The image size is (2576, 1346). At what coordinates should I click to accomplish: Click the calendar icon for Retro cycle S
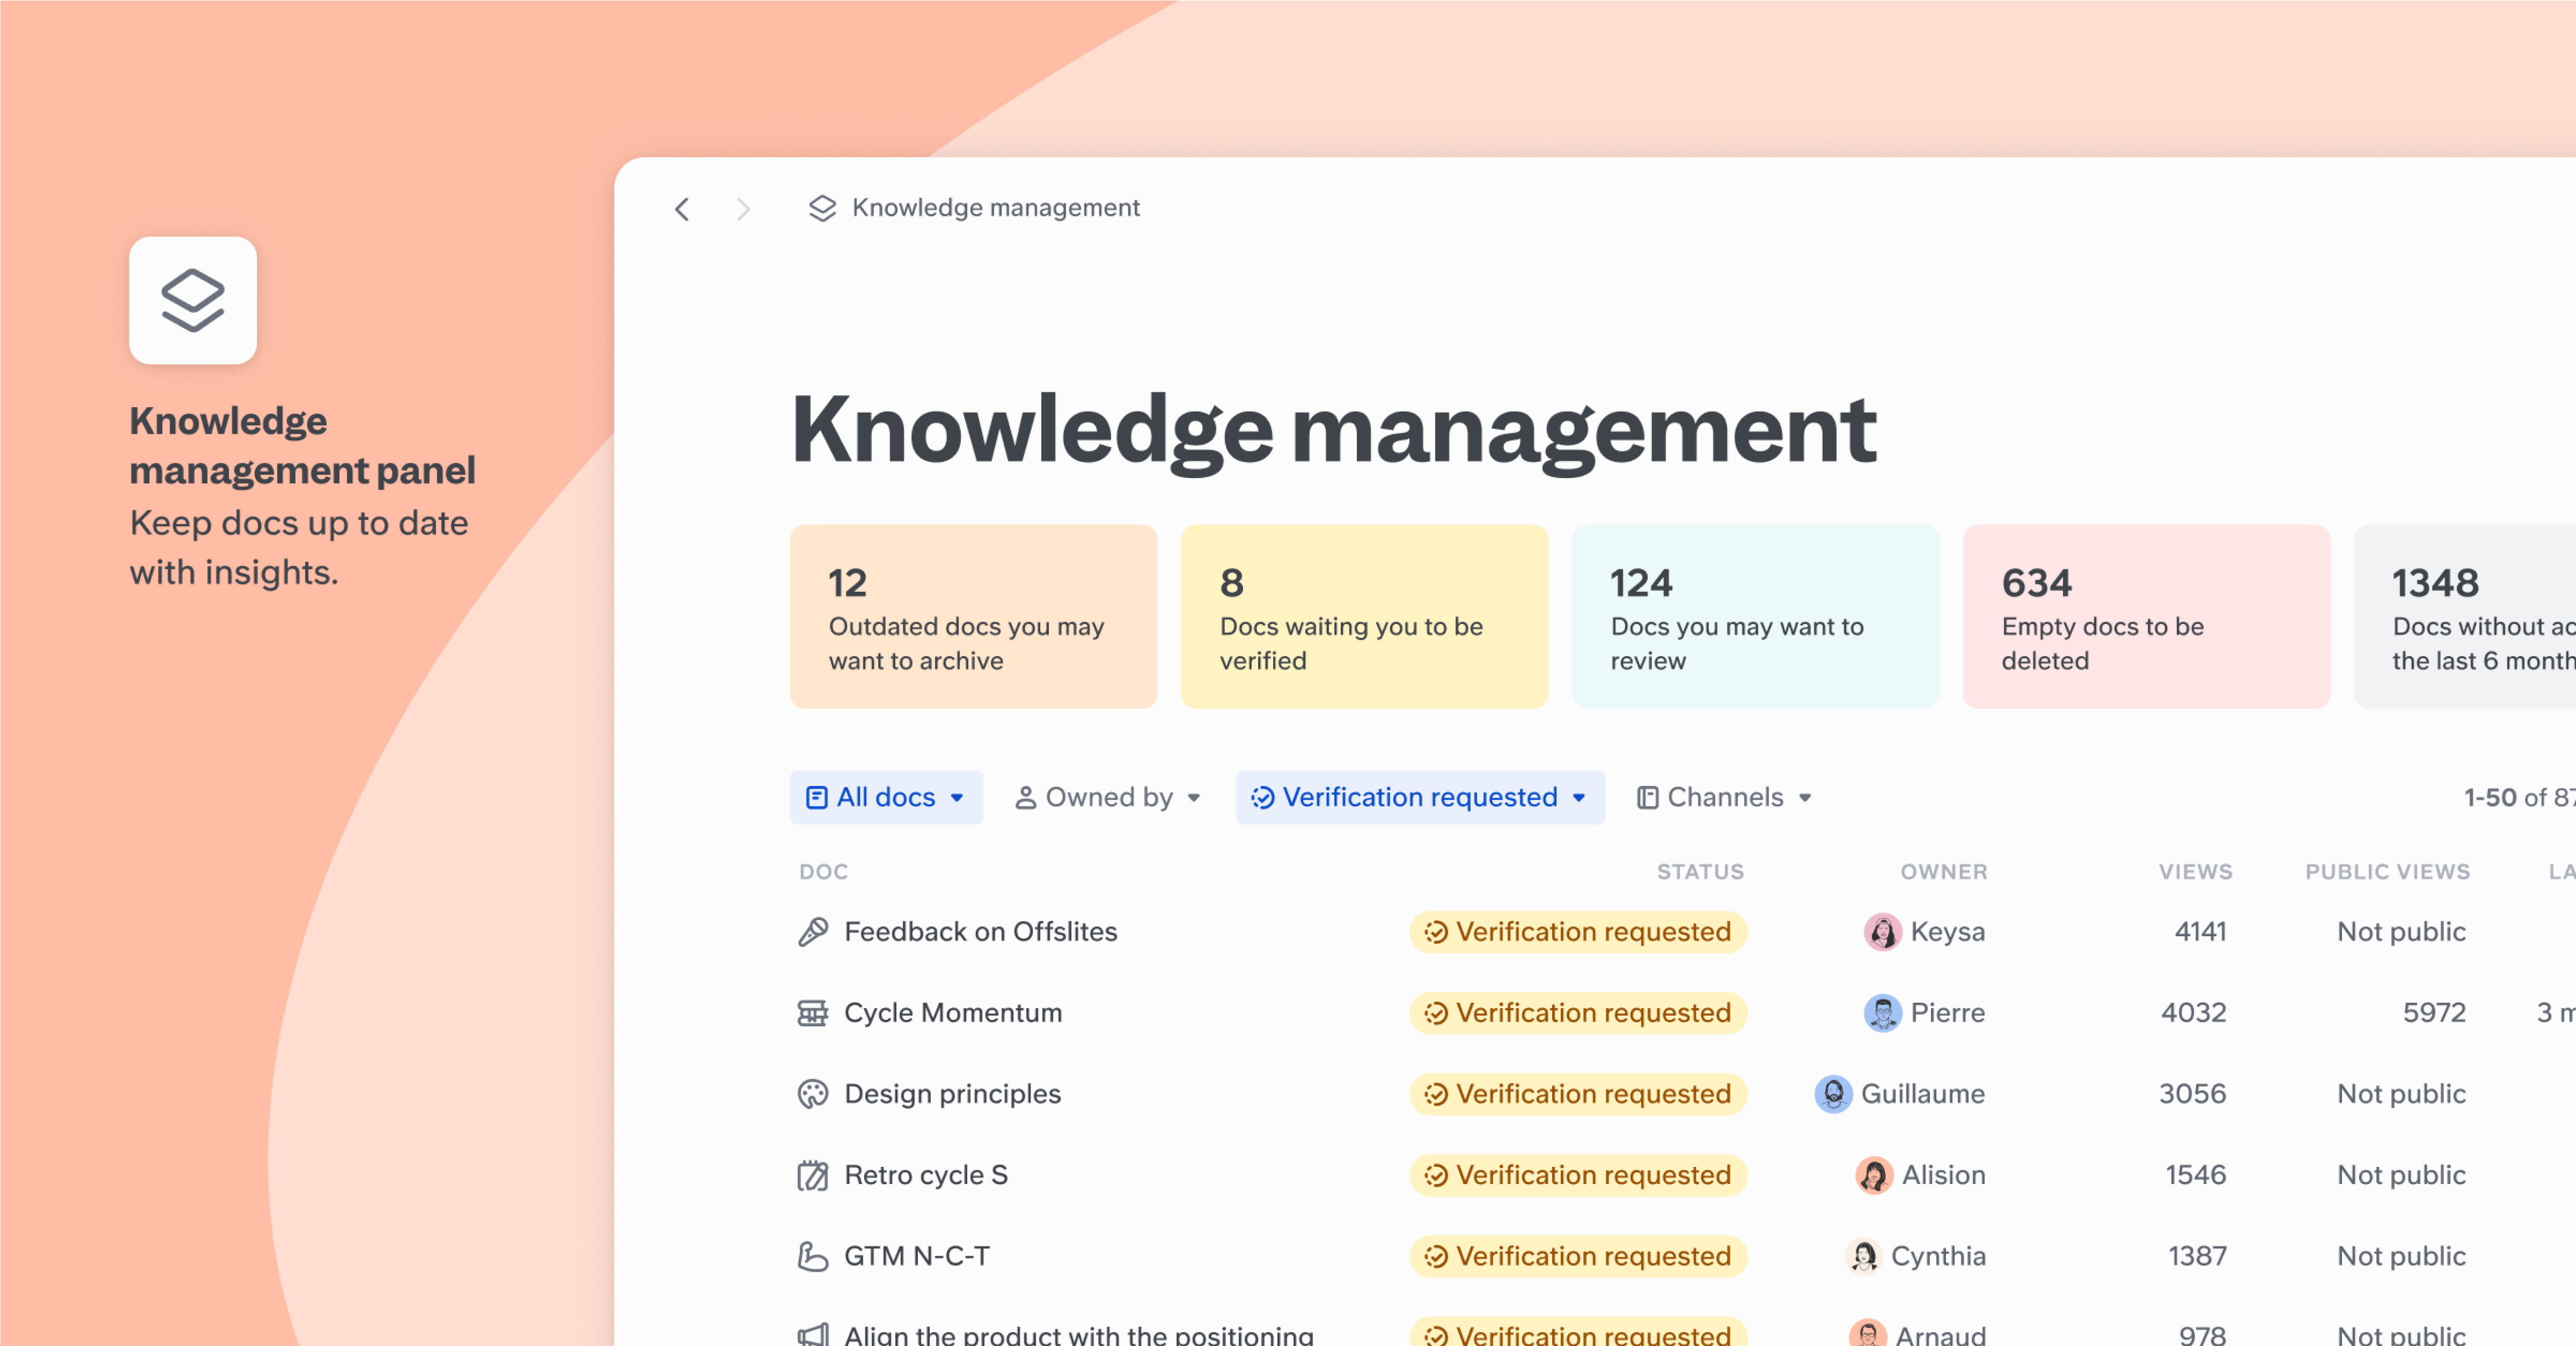tap(813, 1175)
